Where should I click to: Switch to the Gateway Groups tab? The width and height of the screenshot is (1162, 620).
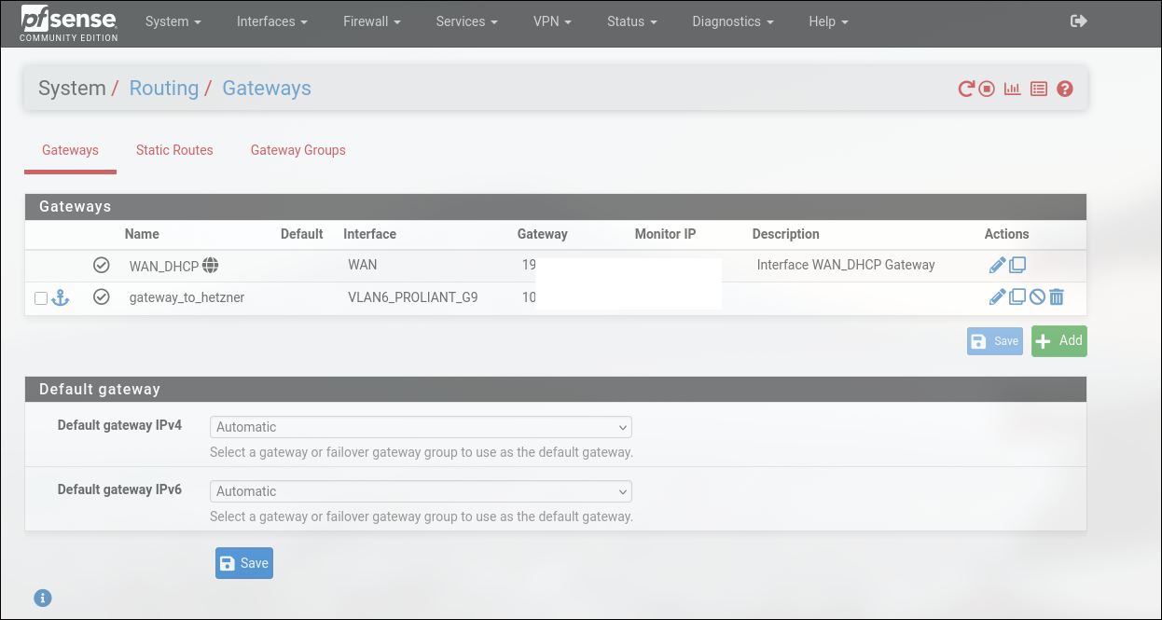point(297,150)
